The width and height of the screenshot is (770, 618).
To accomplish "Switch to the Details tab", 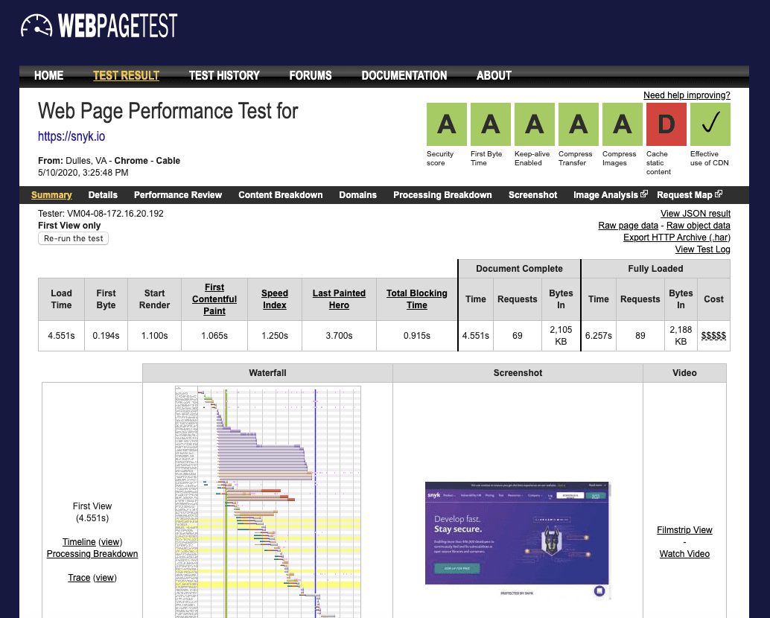I will (x=103, y=195).
